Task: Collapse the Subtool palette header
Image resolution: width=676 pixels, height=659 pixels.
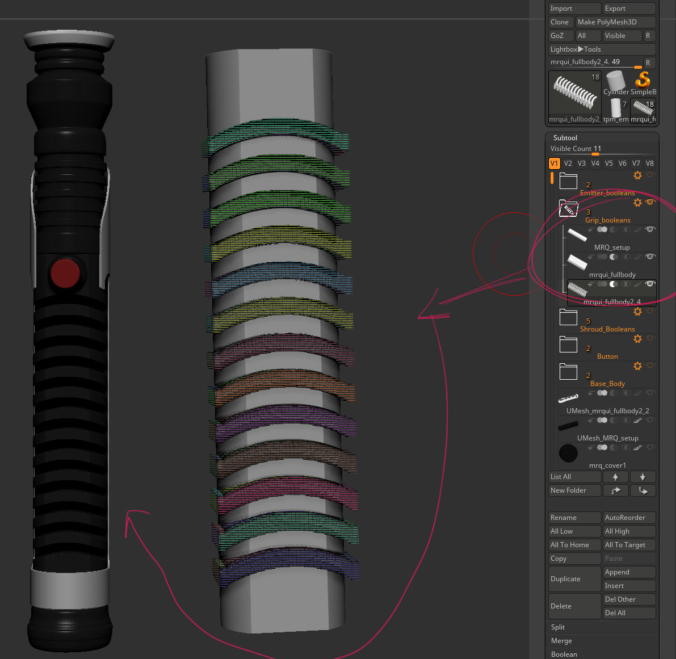Action: (565, 138)
